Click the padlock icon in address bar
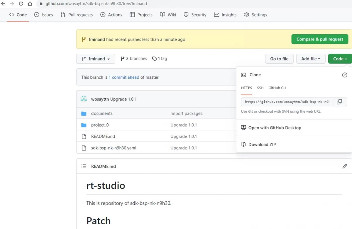Screen dimensions: 352x229 pos(41,4)
